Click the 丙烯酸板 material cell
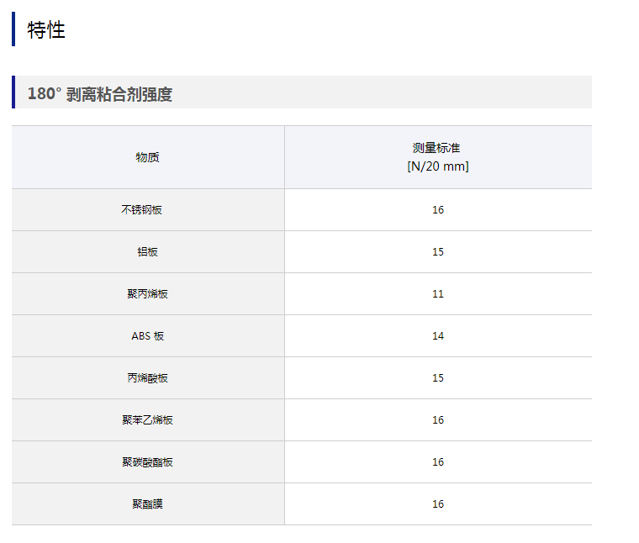 pyautogui.click(x=148, y=377)
